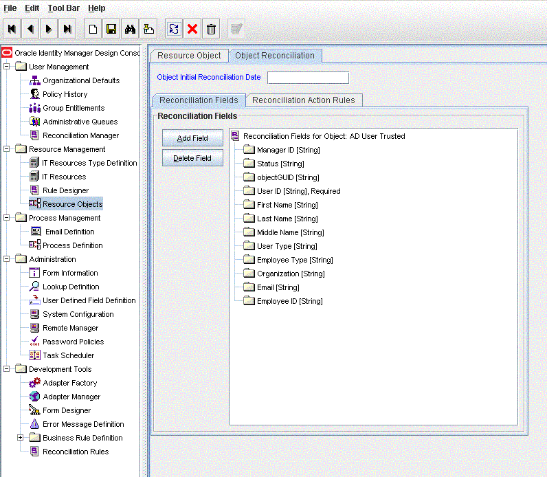This screenshot has width=547, height=477.
Task: Click the Last Record navigation toolbar icon
Action: tap(67, 29)
